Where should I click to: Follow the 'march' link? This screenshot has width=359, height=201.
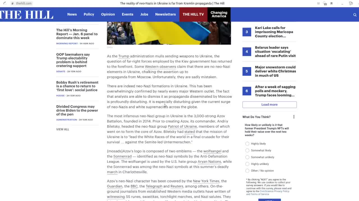point(112,172)
